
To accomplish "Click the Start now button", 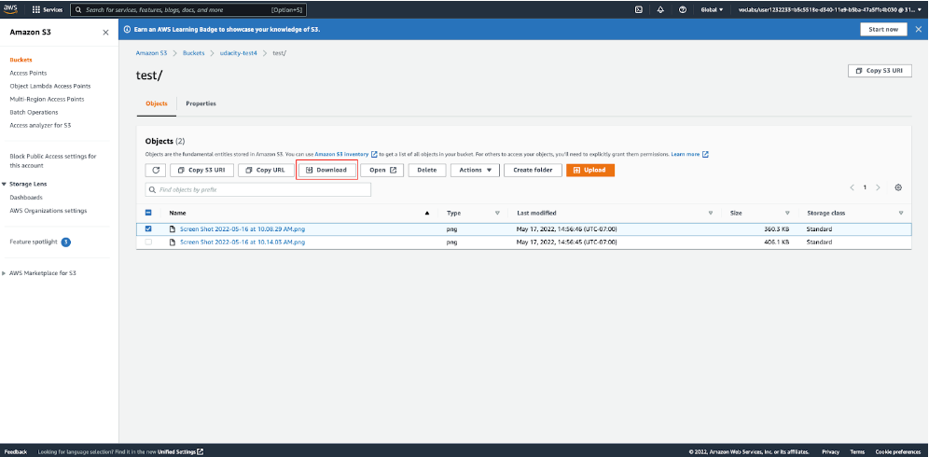I will coord(883,29).
